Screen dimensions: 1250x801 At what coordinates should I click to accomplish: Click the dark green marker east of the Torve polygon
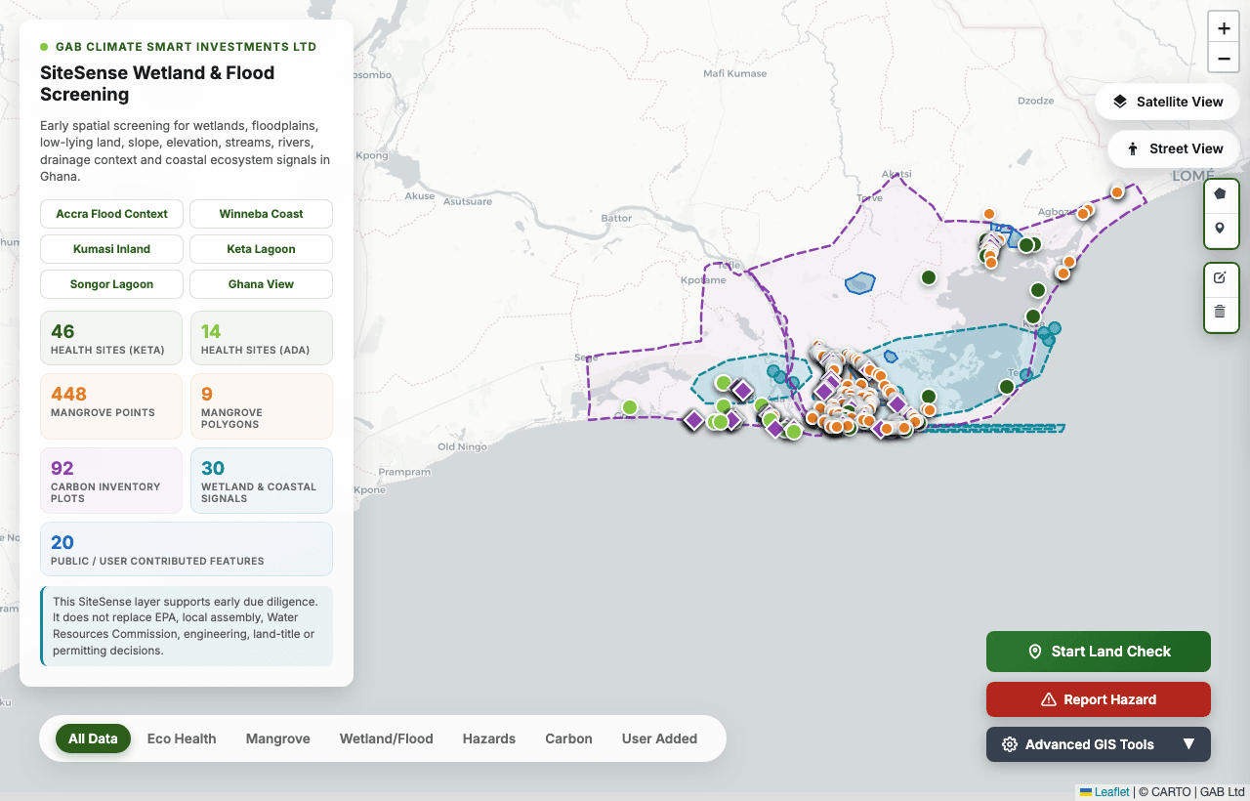click(x=929, y=277)
